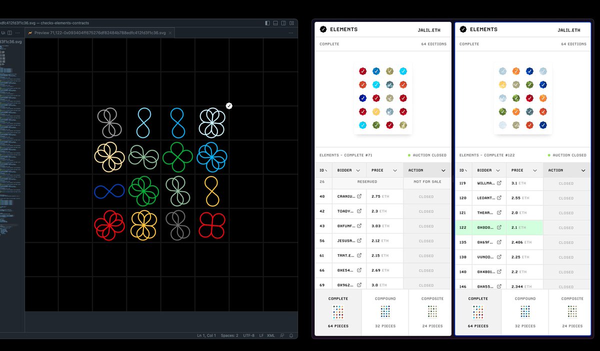The width and height of the screenshot is (600, 351).
Task: Toggle primary side bar in VS Code title bar
Action: (267, 23)
